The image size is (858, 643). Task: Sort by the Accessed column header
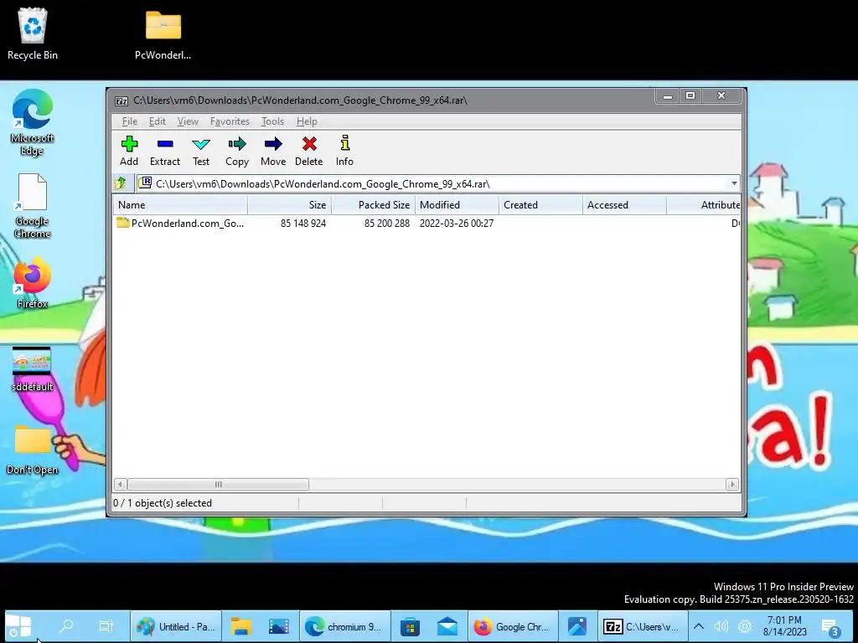coord(624,205)
